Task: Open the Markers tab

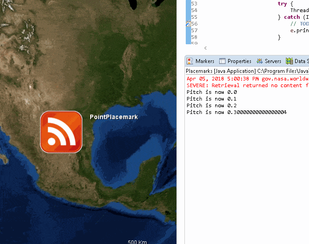Action: point(200,61)
